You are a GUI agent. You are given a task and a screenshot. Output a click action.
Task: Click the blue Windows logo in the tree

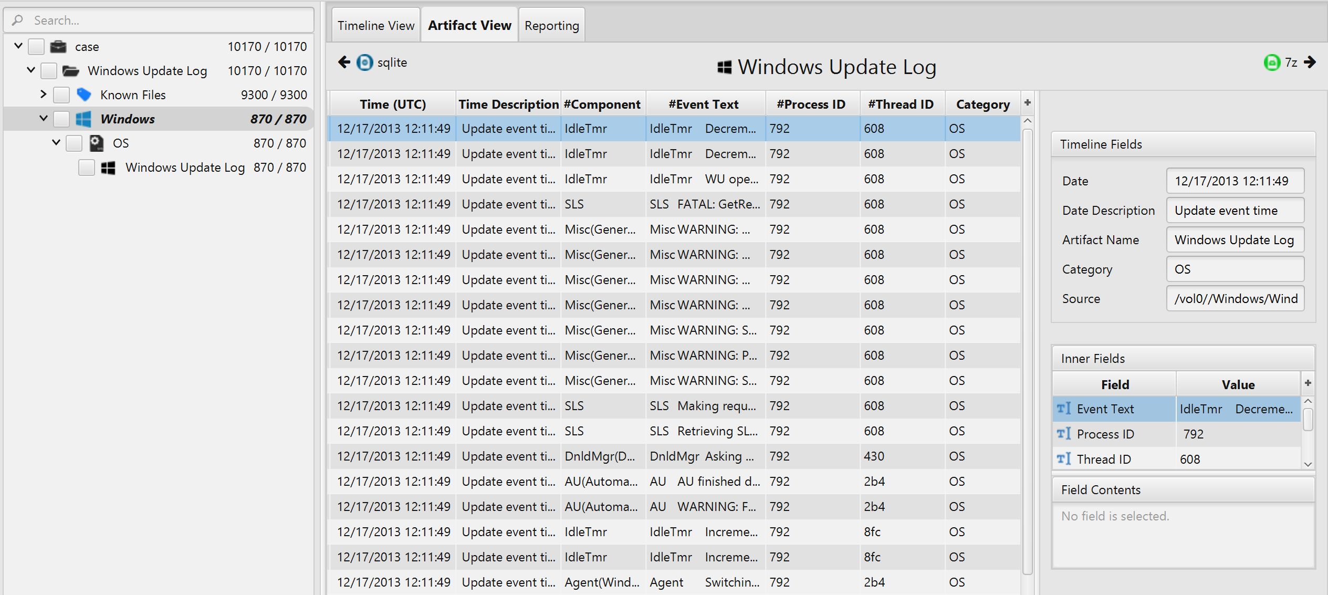coord(83,119)
